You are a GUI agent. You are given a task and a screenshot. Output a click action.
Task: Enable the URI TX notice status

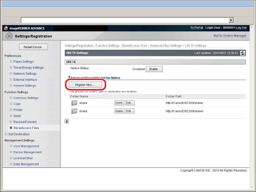[x=154, y=69]
